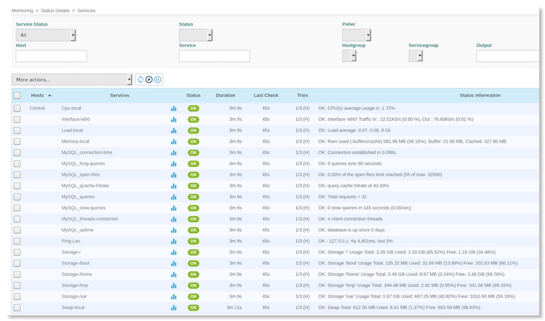
Task: Open the Central host link
Action: coord(37,108)
